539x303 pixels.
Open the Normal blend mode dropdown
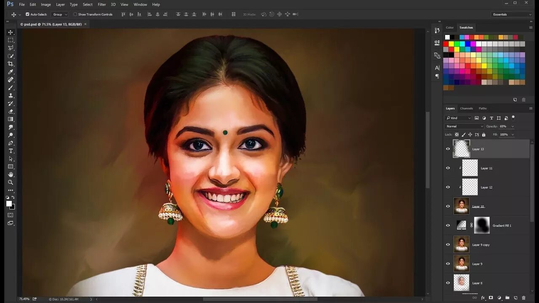464,126
